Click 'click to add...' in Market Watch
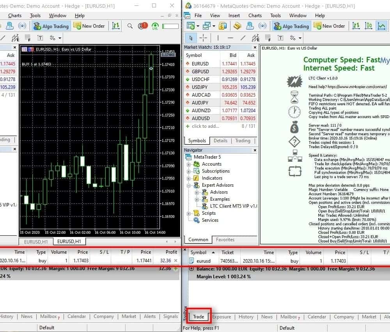 point(206,126)
